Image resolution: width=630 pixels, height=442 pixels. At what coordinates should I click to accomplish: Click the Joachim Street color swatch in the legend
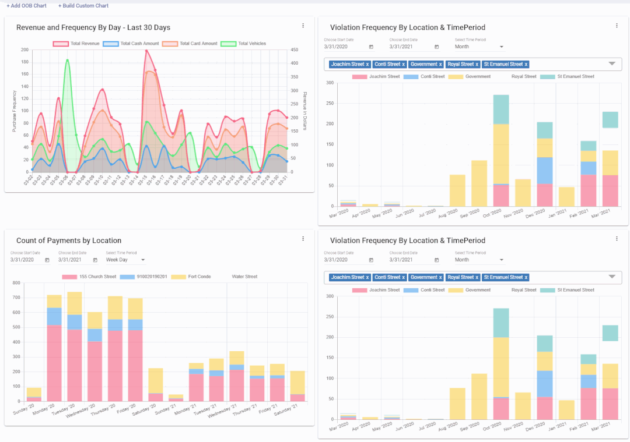(x=360, y=76)
